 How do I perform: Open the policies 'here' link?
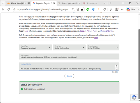click(x=96, y=38)
